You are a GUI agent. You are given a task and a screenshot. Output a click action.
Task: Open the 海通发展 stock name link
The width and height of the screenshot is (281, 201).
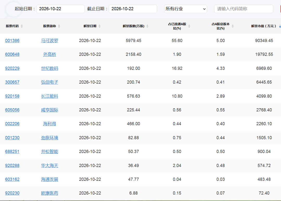point(50,179)
